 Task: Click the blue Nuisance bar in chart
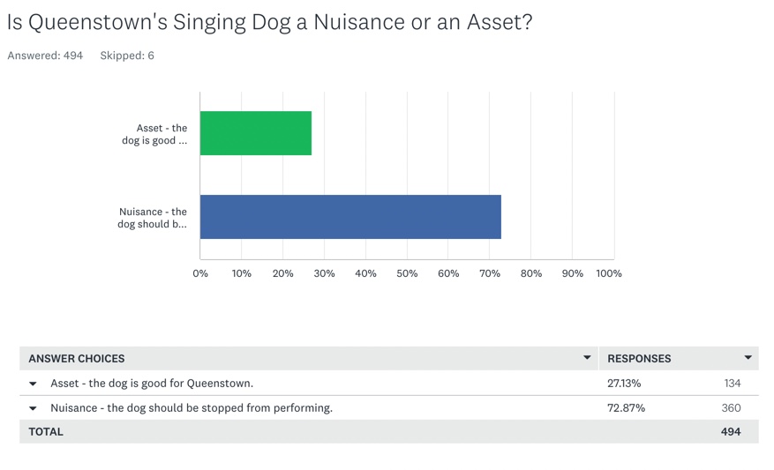click(350, 217)
